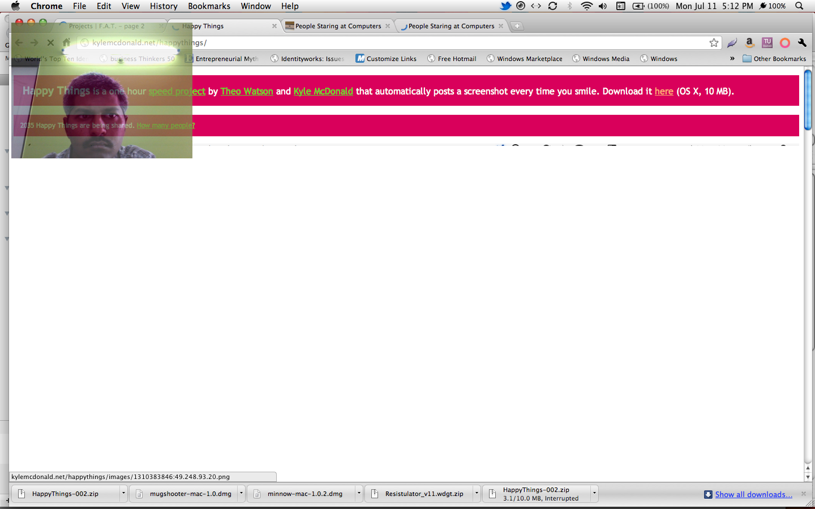Bookmark this page with the star icon

714,43
